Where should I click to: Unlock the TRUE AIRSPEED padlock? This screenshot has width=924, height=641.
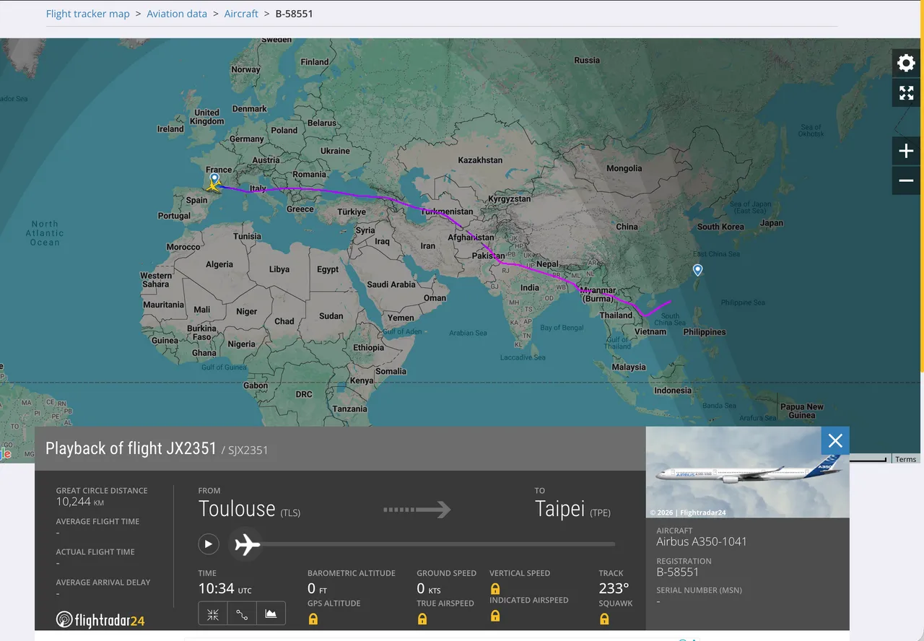pyautogui.click(x=422, y=619)
